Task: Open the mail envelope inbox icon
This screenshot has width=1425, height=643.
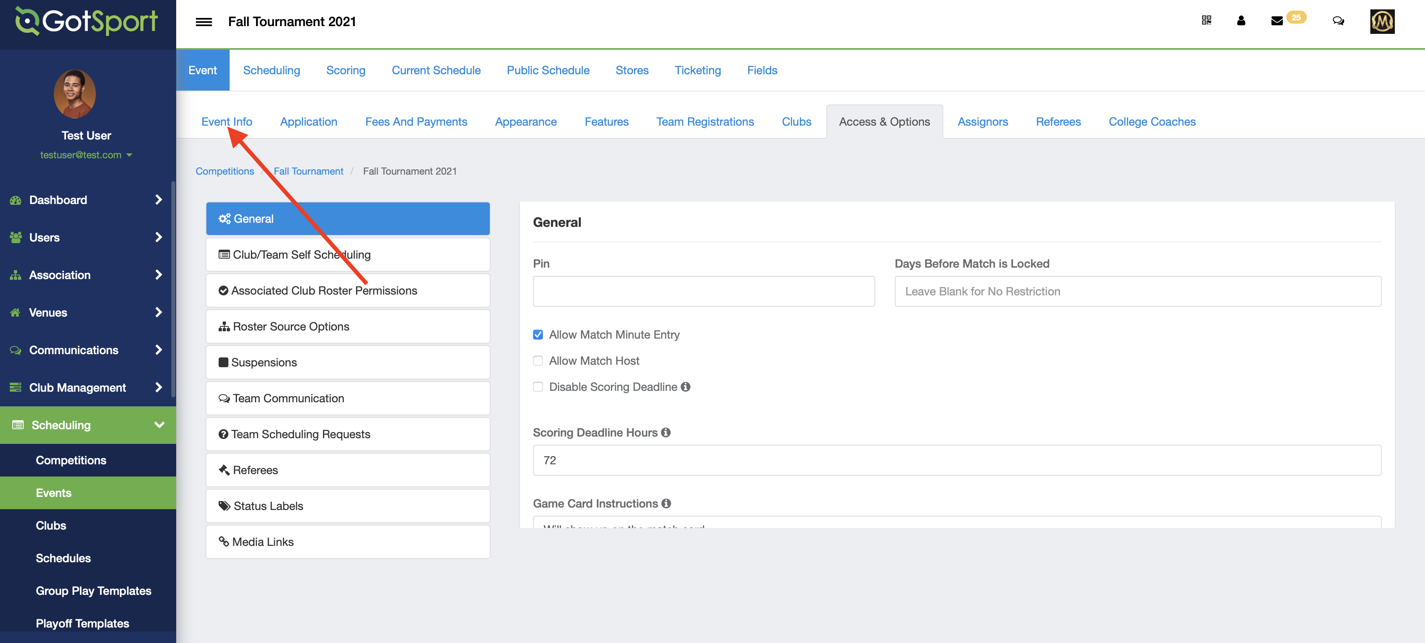Action: pos(1277,21)
